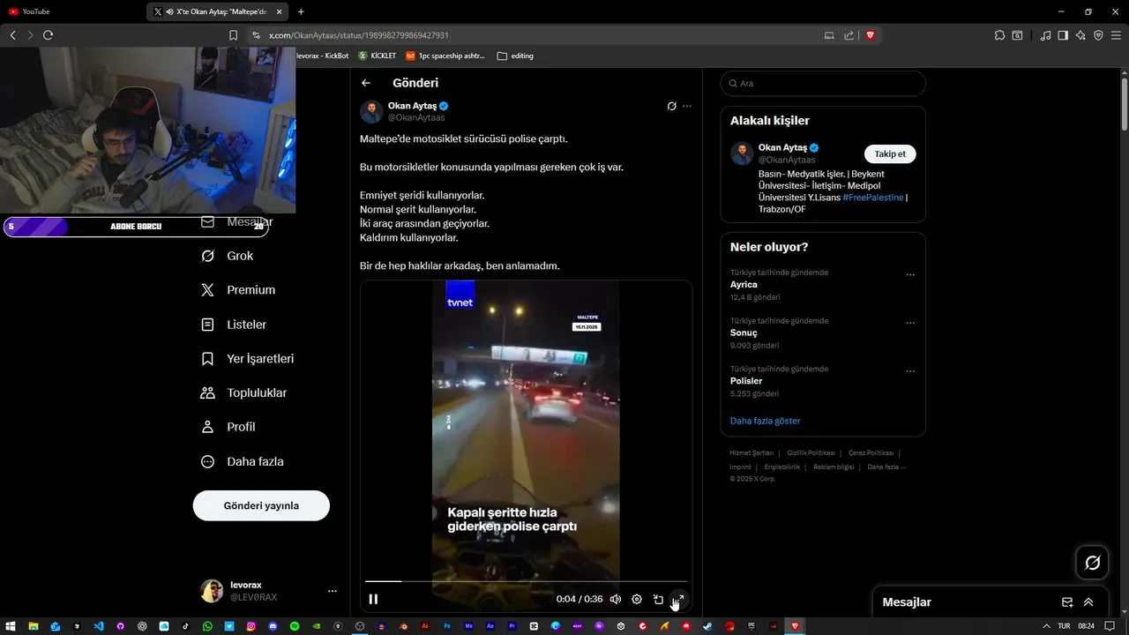The image size is (1129, 635).
Task: Open Gizlilik Politikası footer link
Action: 811,452
